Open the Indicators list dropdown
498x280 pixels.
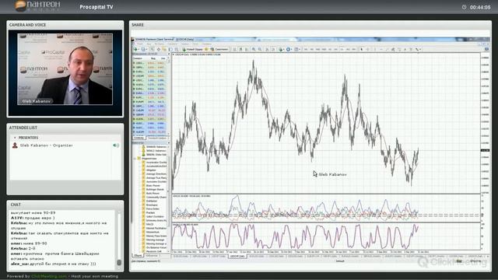tap(282, 49)
